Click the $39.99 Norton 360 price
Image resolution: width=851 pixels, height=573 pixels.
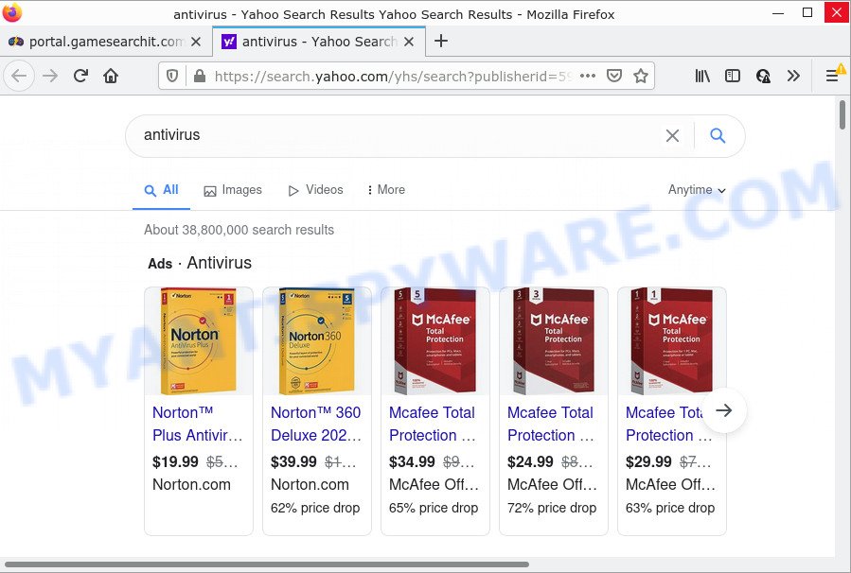pos(293,461)
